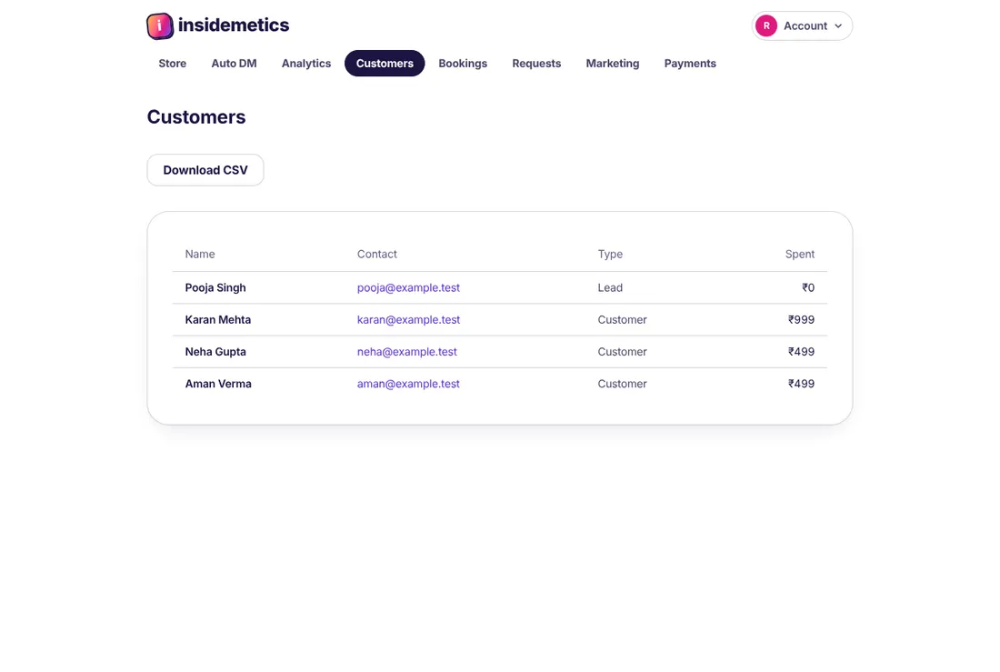Image resolution: width=1000 pixels, height=672 pixels.
Task: Click the Contact column header
Action: coord(377,254)
